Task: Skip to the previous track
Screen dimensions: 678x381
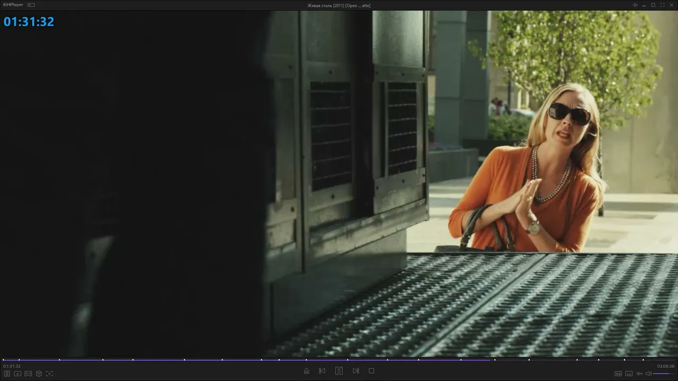Action: click(x=322, y=371)
